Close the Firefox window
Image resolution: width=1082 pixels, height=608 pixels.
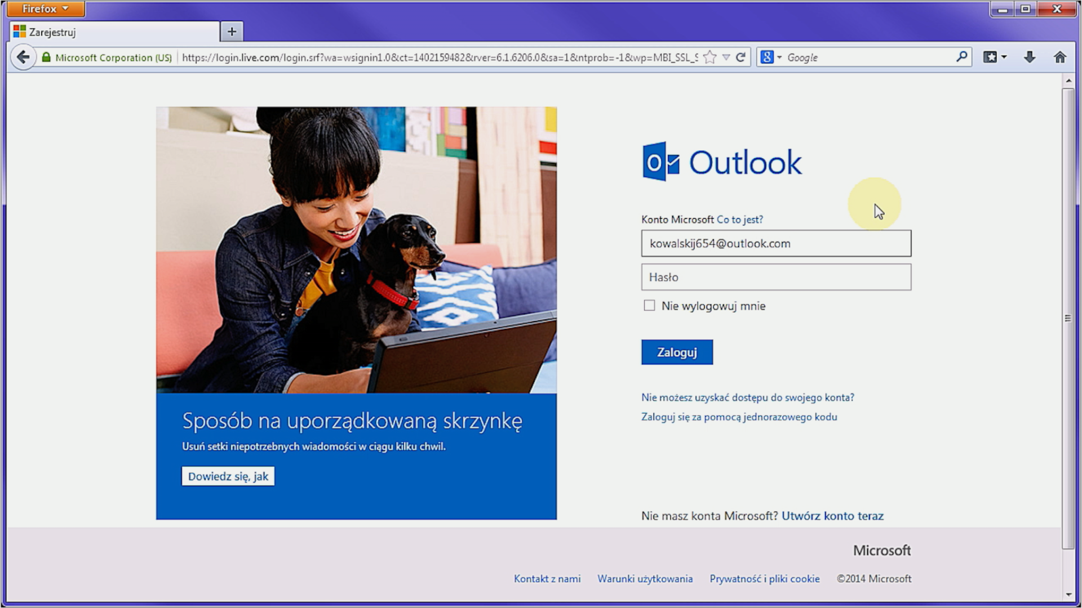coord(1057,9)
